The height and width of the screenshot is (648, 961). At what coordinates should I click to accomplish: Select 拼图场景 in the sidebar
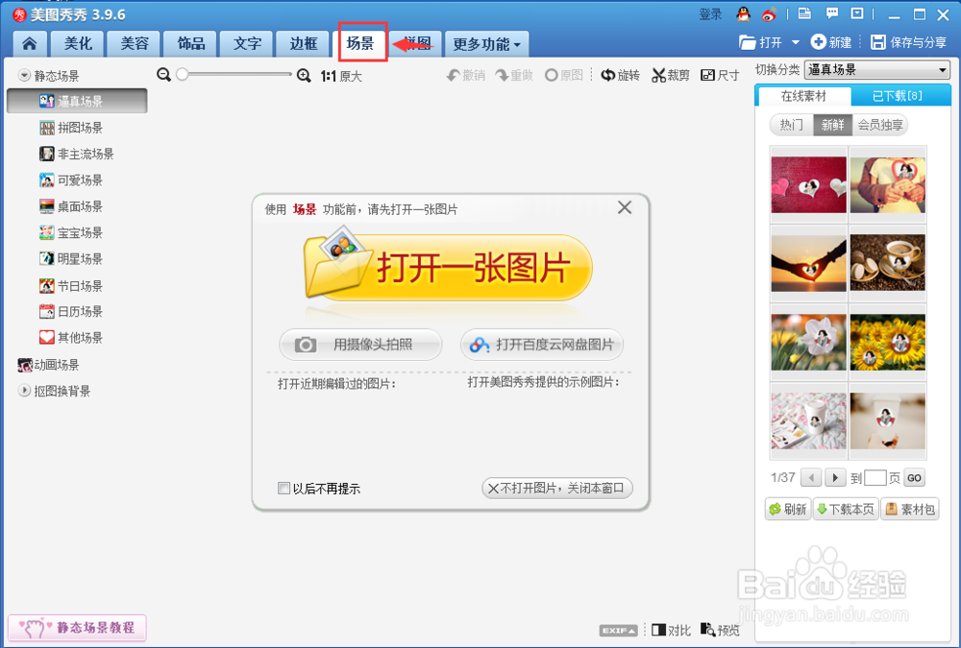[71, 128]
